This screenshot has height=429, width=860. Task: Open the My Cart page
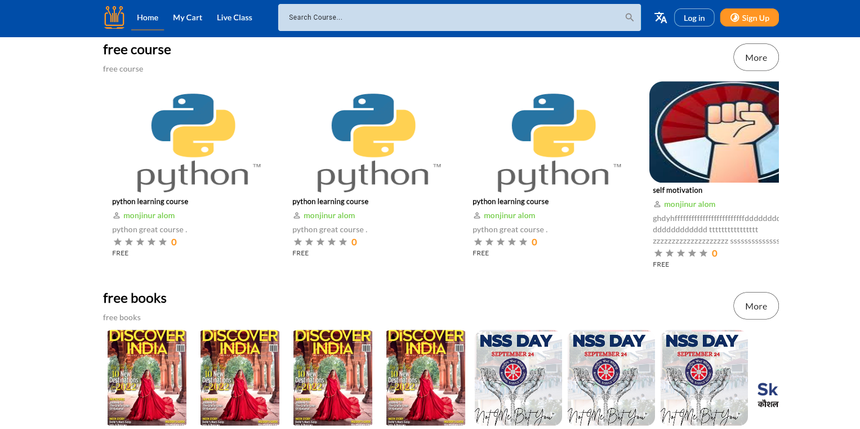[x=188, y=17]
